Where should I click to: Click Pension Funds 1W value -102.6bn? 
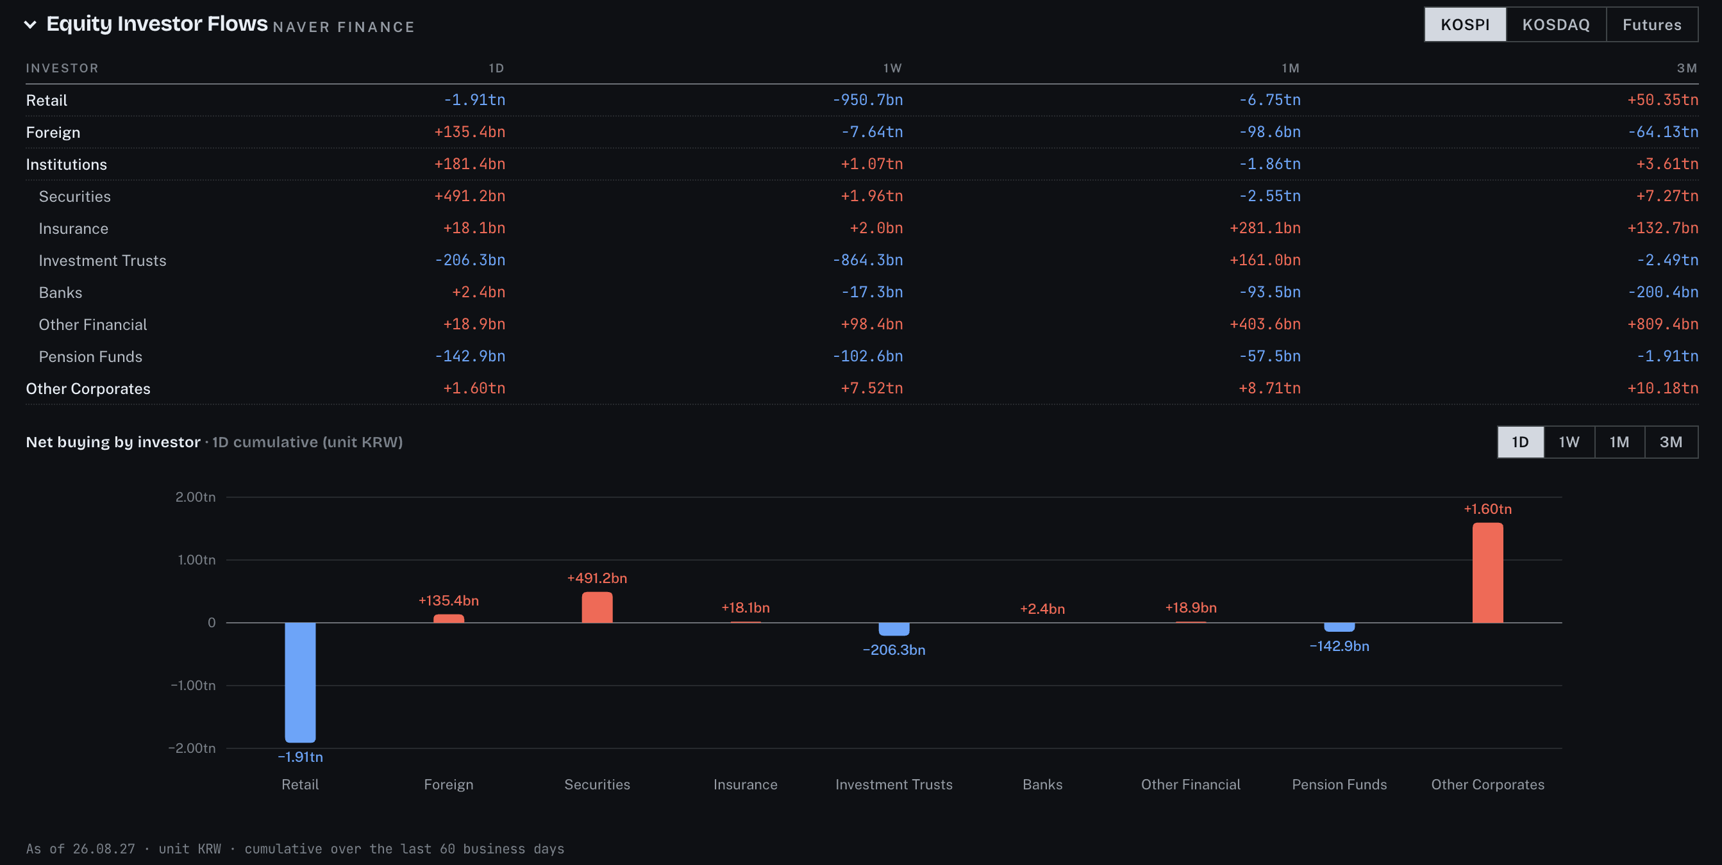[x=867, y=357]
